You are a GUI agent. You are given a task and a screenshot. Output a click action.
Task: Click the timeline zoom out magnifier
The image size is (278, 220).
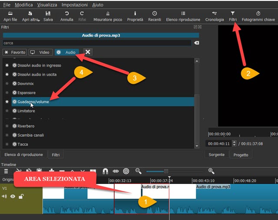(138, 171)
